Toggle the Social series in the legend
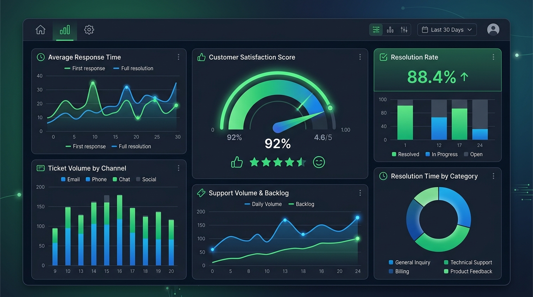The image size is (533, 297). click(146, 179)
